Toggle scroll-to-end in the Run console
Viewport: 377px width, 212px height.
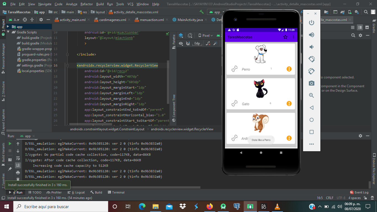[18, 165]
